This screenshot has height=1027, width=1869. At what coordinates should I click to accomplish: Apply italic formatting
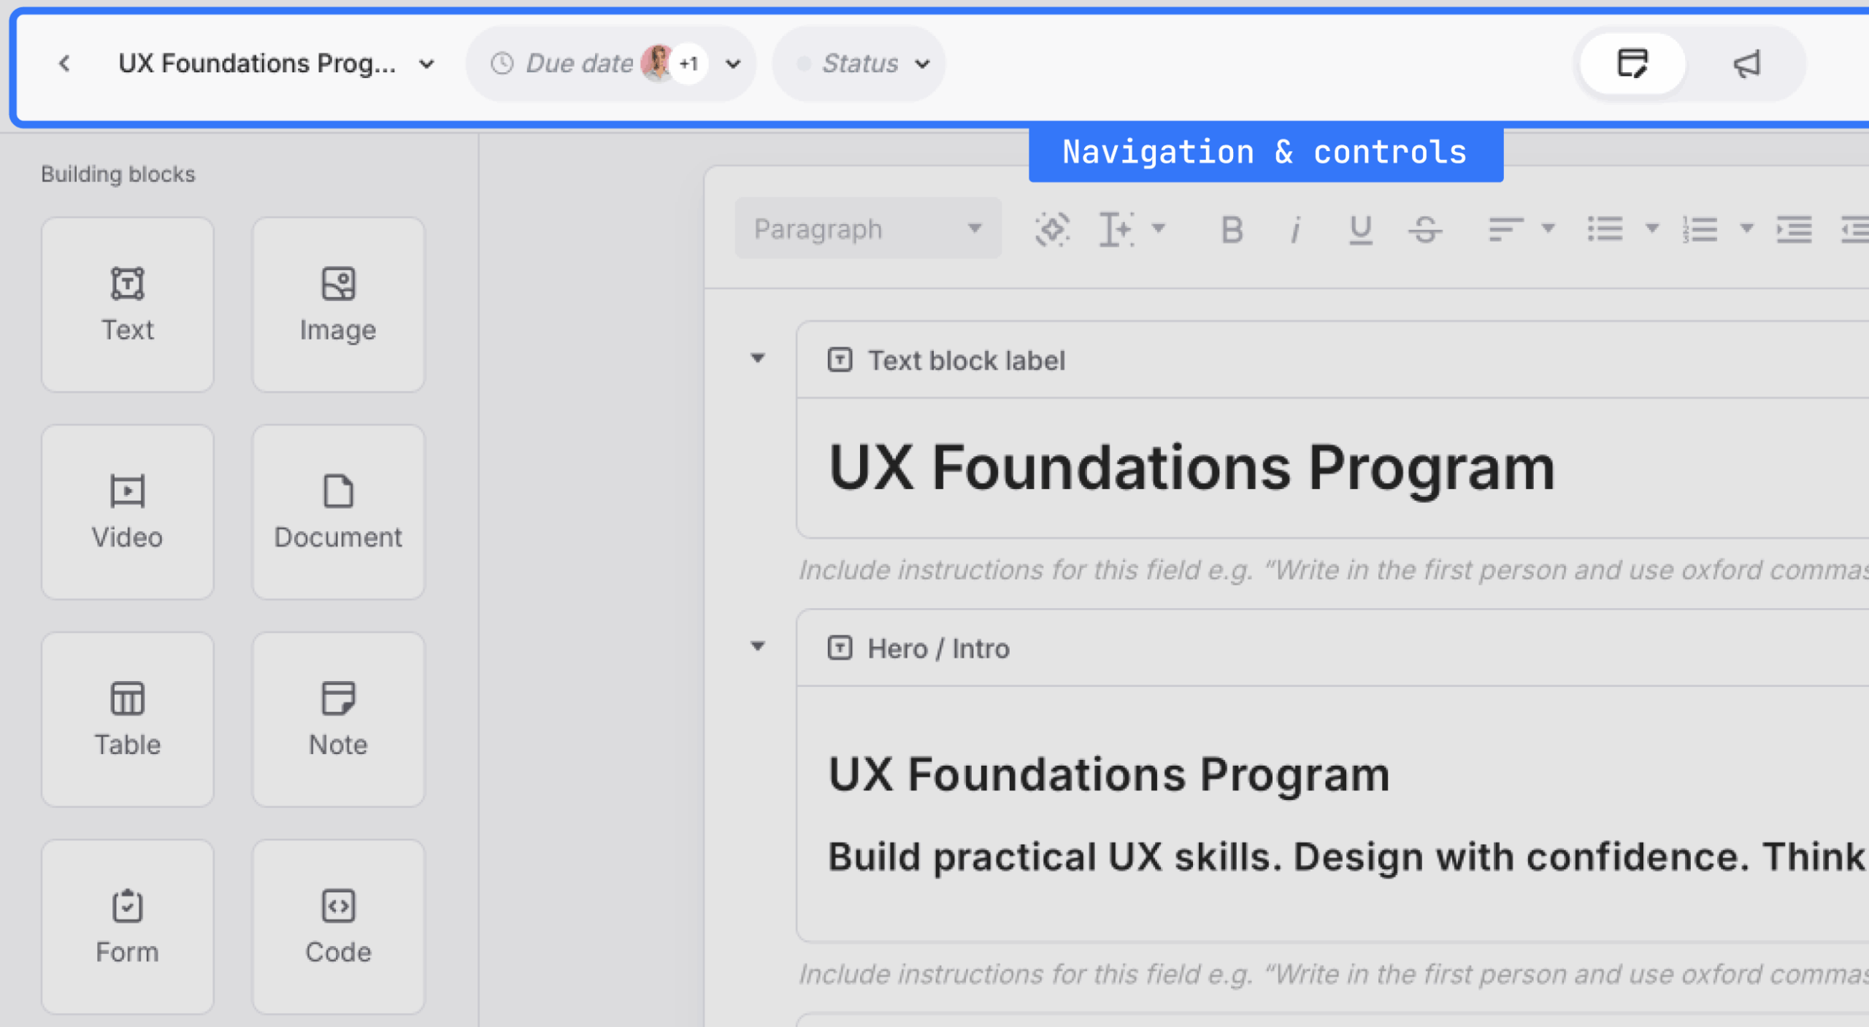pyautogui.click(x=1296, y=228)
